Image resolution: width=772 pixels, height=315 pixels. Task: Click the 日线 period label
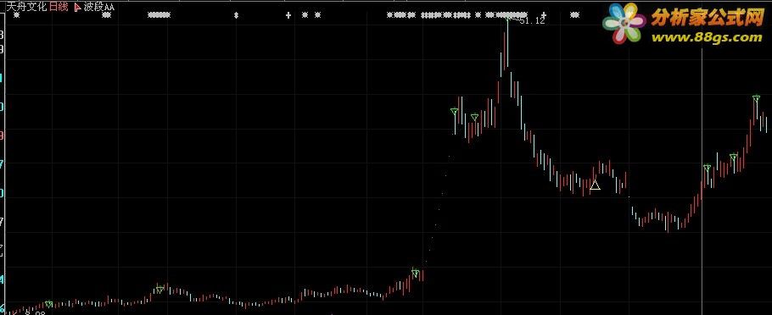[59, 7]
